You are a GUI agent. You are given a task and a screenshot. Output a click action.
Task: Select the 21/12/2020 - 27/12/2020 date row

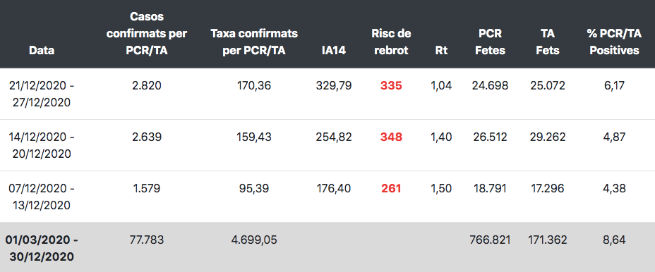coord(327,94)
